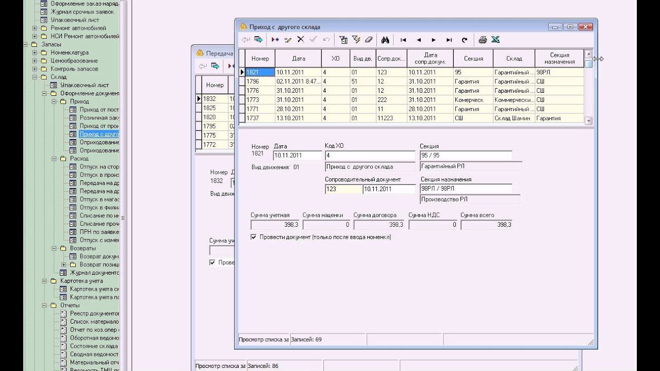Image resolution: width=660 pixels, height=371 pixels.
Task: Export to Excel using the toolbar icon
Action: (x=496, y=40)
